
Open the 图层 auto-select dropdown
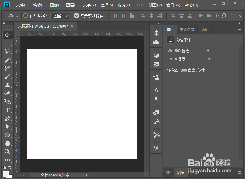click(60, 16)
